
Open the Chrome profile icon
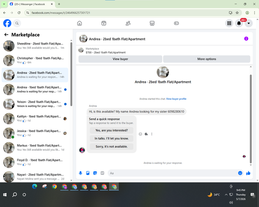[x=247, y=13]
